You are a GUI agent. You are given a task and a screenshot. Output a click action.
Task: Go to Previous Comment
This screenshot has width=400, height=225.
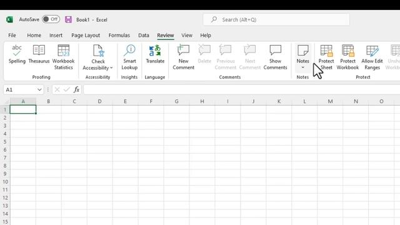(x=226, y=57)
